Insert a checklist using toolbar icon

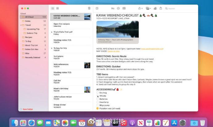(x=118, y=8)
